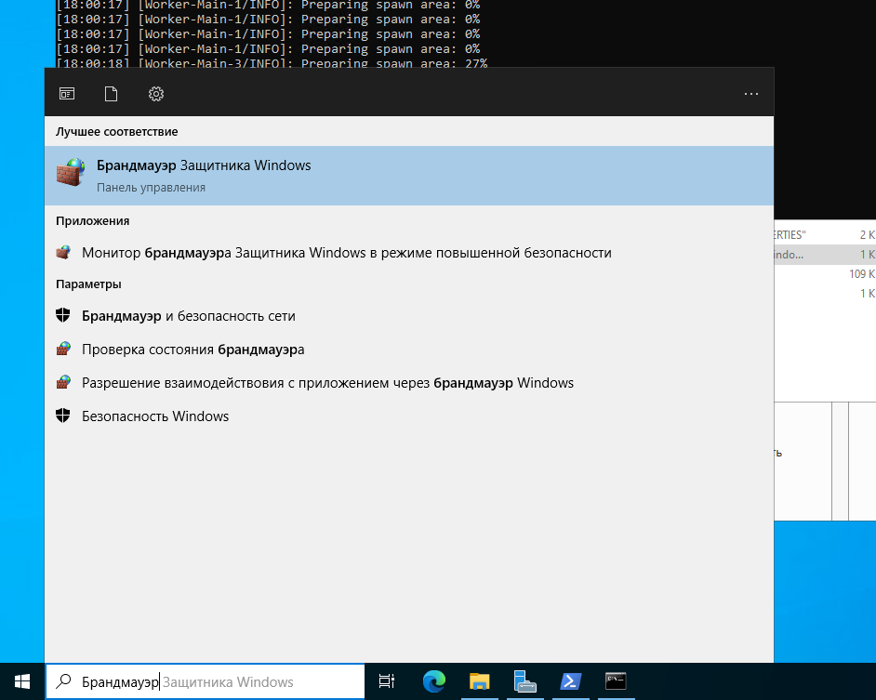Click firewall icon beside Разрешение взаимодействия result
Viewport: 876px width, 700px height.
tap(63, 383)
